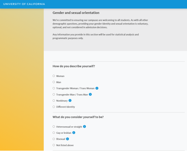Open info icon beside Transgender Man option
This screenshot has width=187, height=151.
[x=90, y=95]
